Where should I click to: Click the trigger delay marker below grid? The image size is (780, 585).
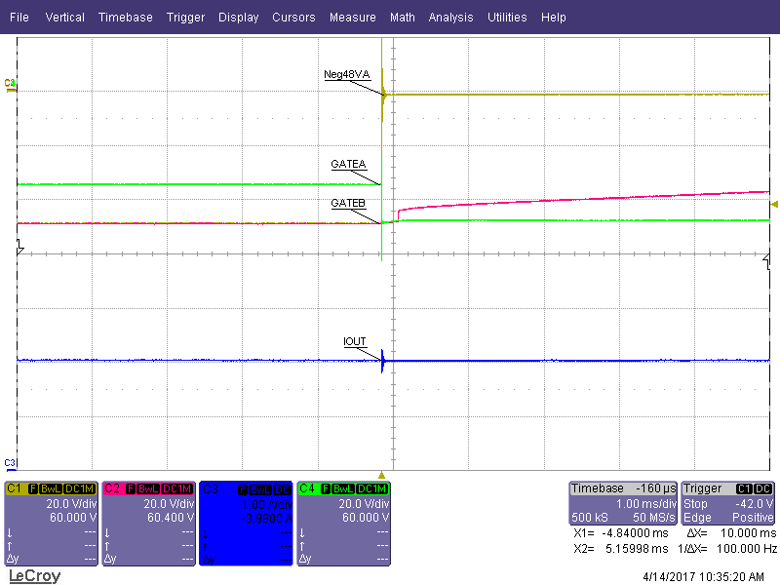(x=382, y=473)
